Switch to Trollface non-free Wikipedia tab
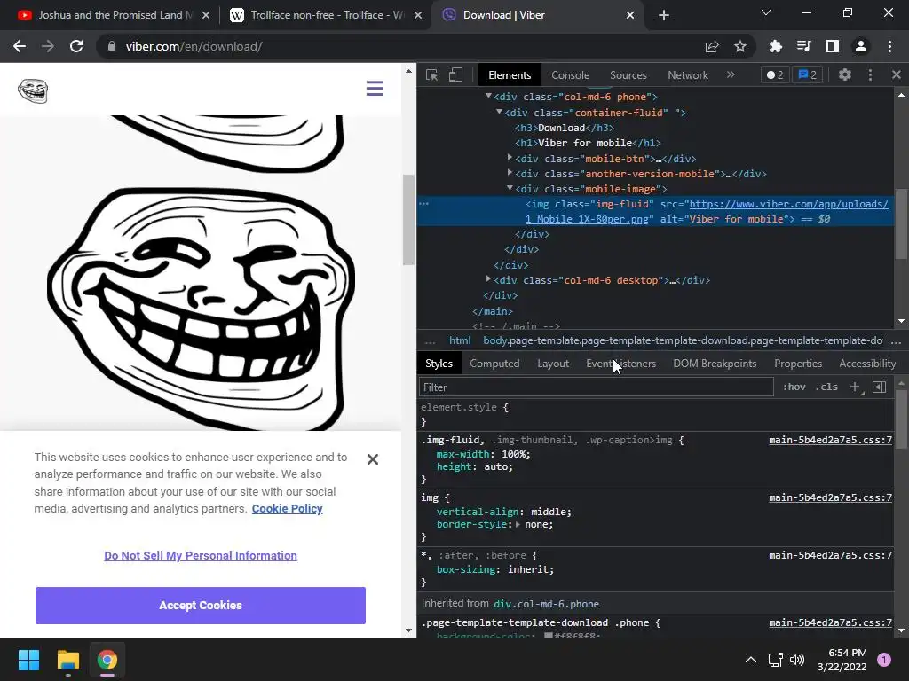This screenshot has width=909, height=681. [326, 15]
